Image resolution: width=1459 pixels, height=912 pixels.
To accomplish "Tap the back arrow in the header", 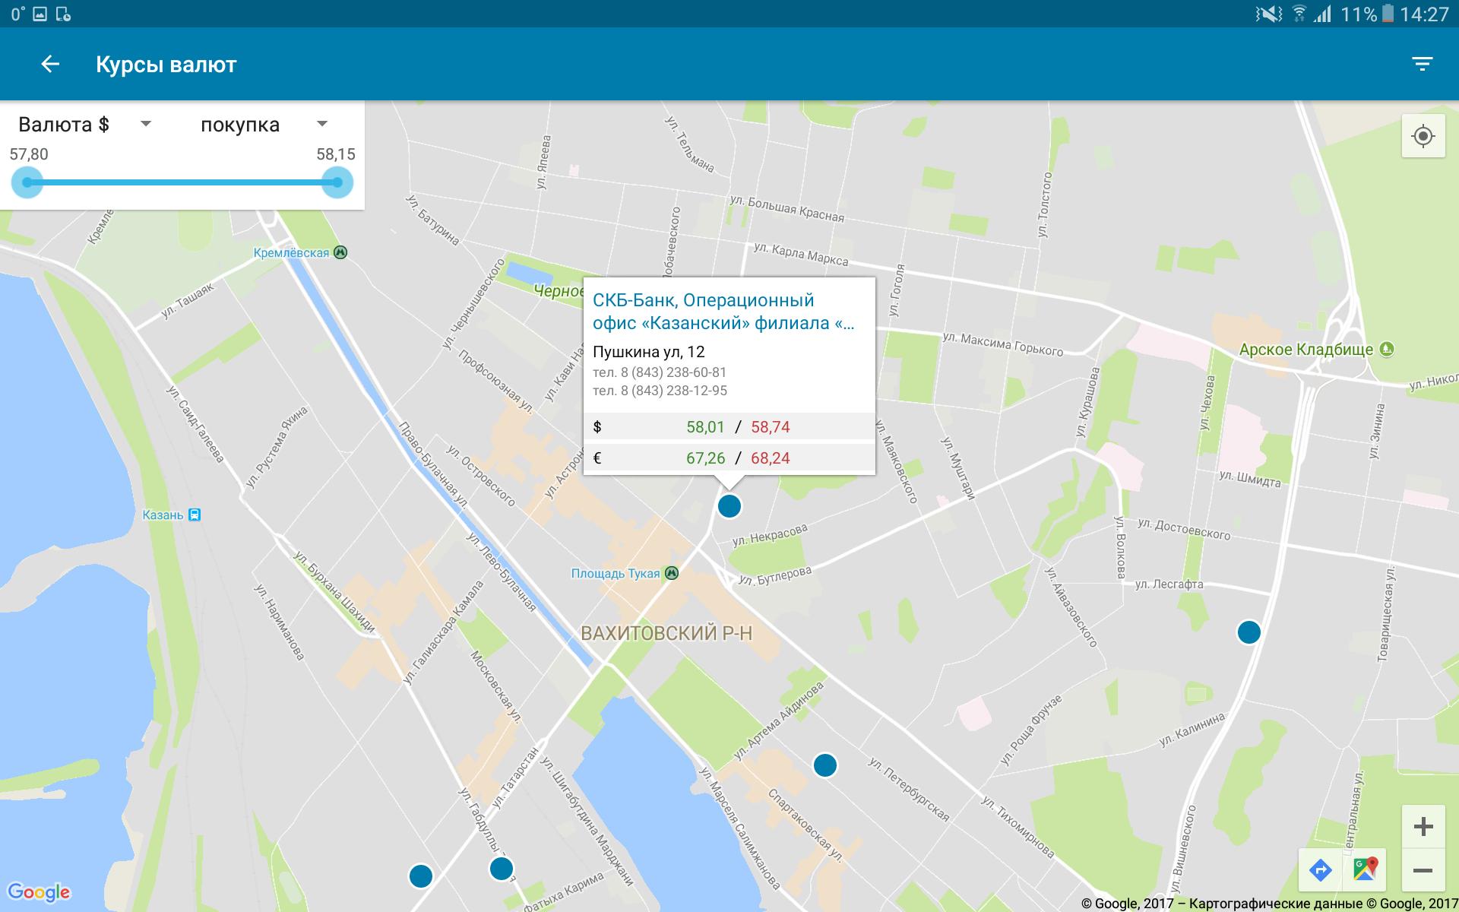I will coord(50,64).
